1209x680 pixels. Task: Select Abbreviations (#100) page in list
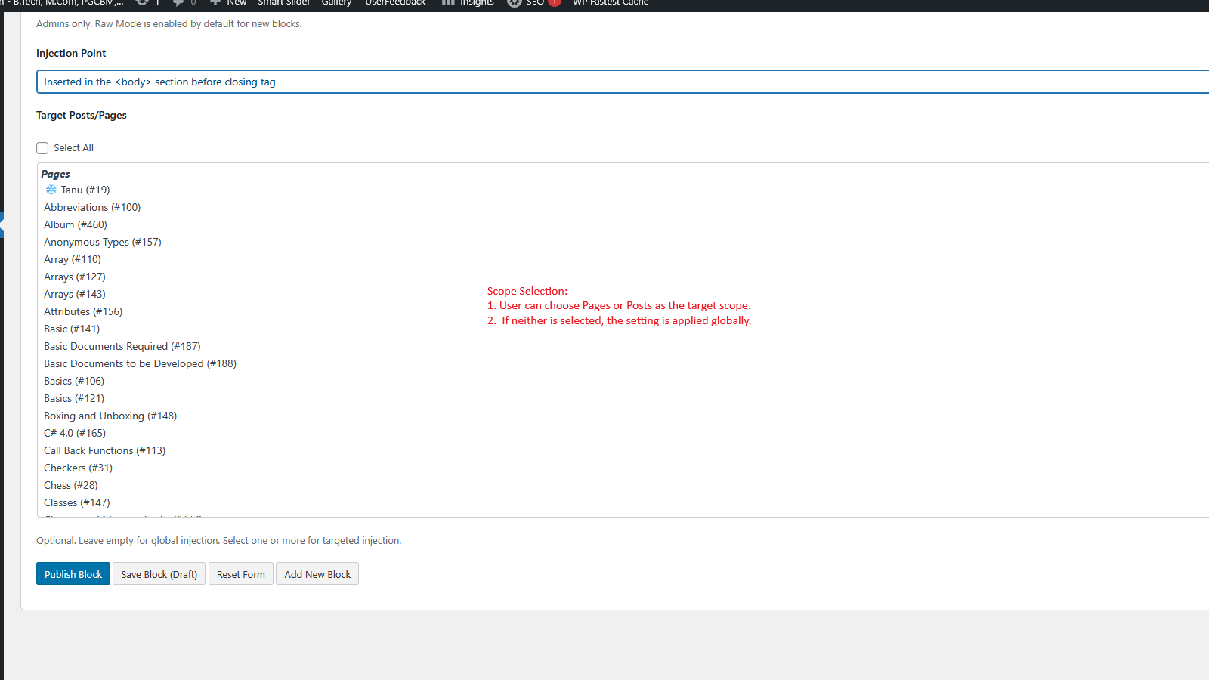point(92,207)
